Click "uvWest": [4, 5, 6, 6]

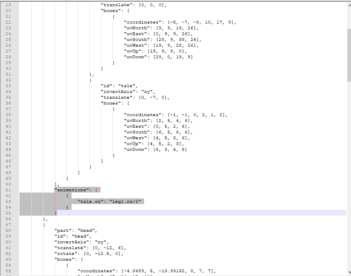(157, 138)
